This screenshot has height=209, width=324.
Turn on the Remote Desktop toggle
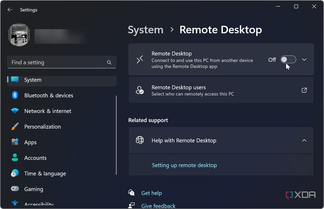coord(288,59)
